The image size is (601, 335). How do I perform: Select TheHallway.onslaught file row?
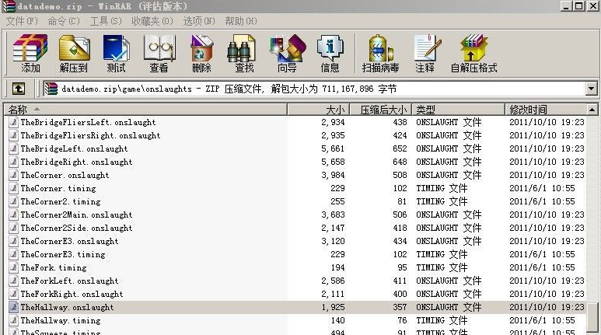(67, 307)
